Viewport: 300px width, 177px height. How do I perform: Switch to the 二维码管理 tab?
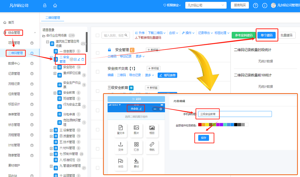click(x=53, y=18)
